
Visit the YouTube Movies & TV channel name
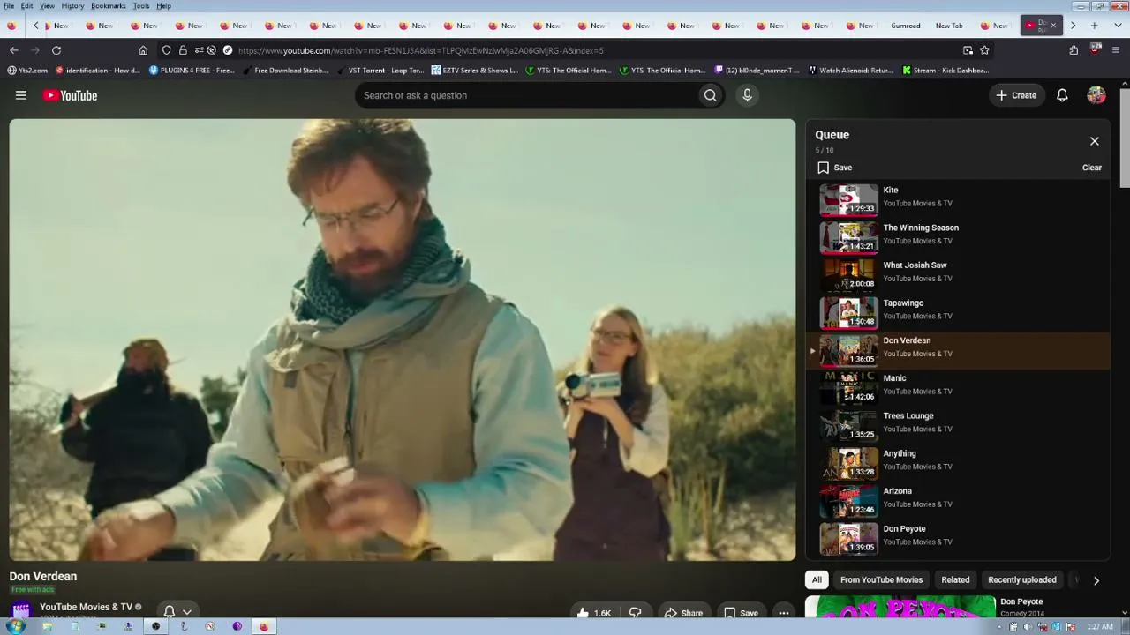(86, 607)
